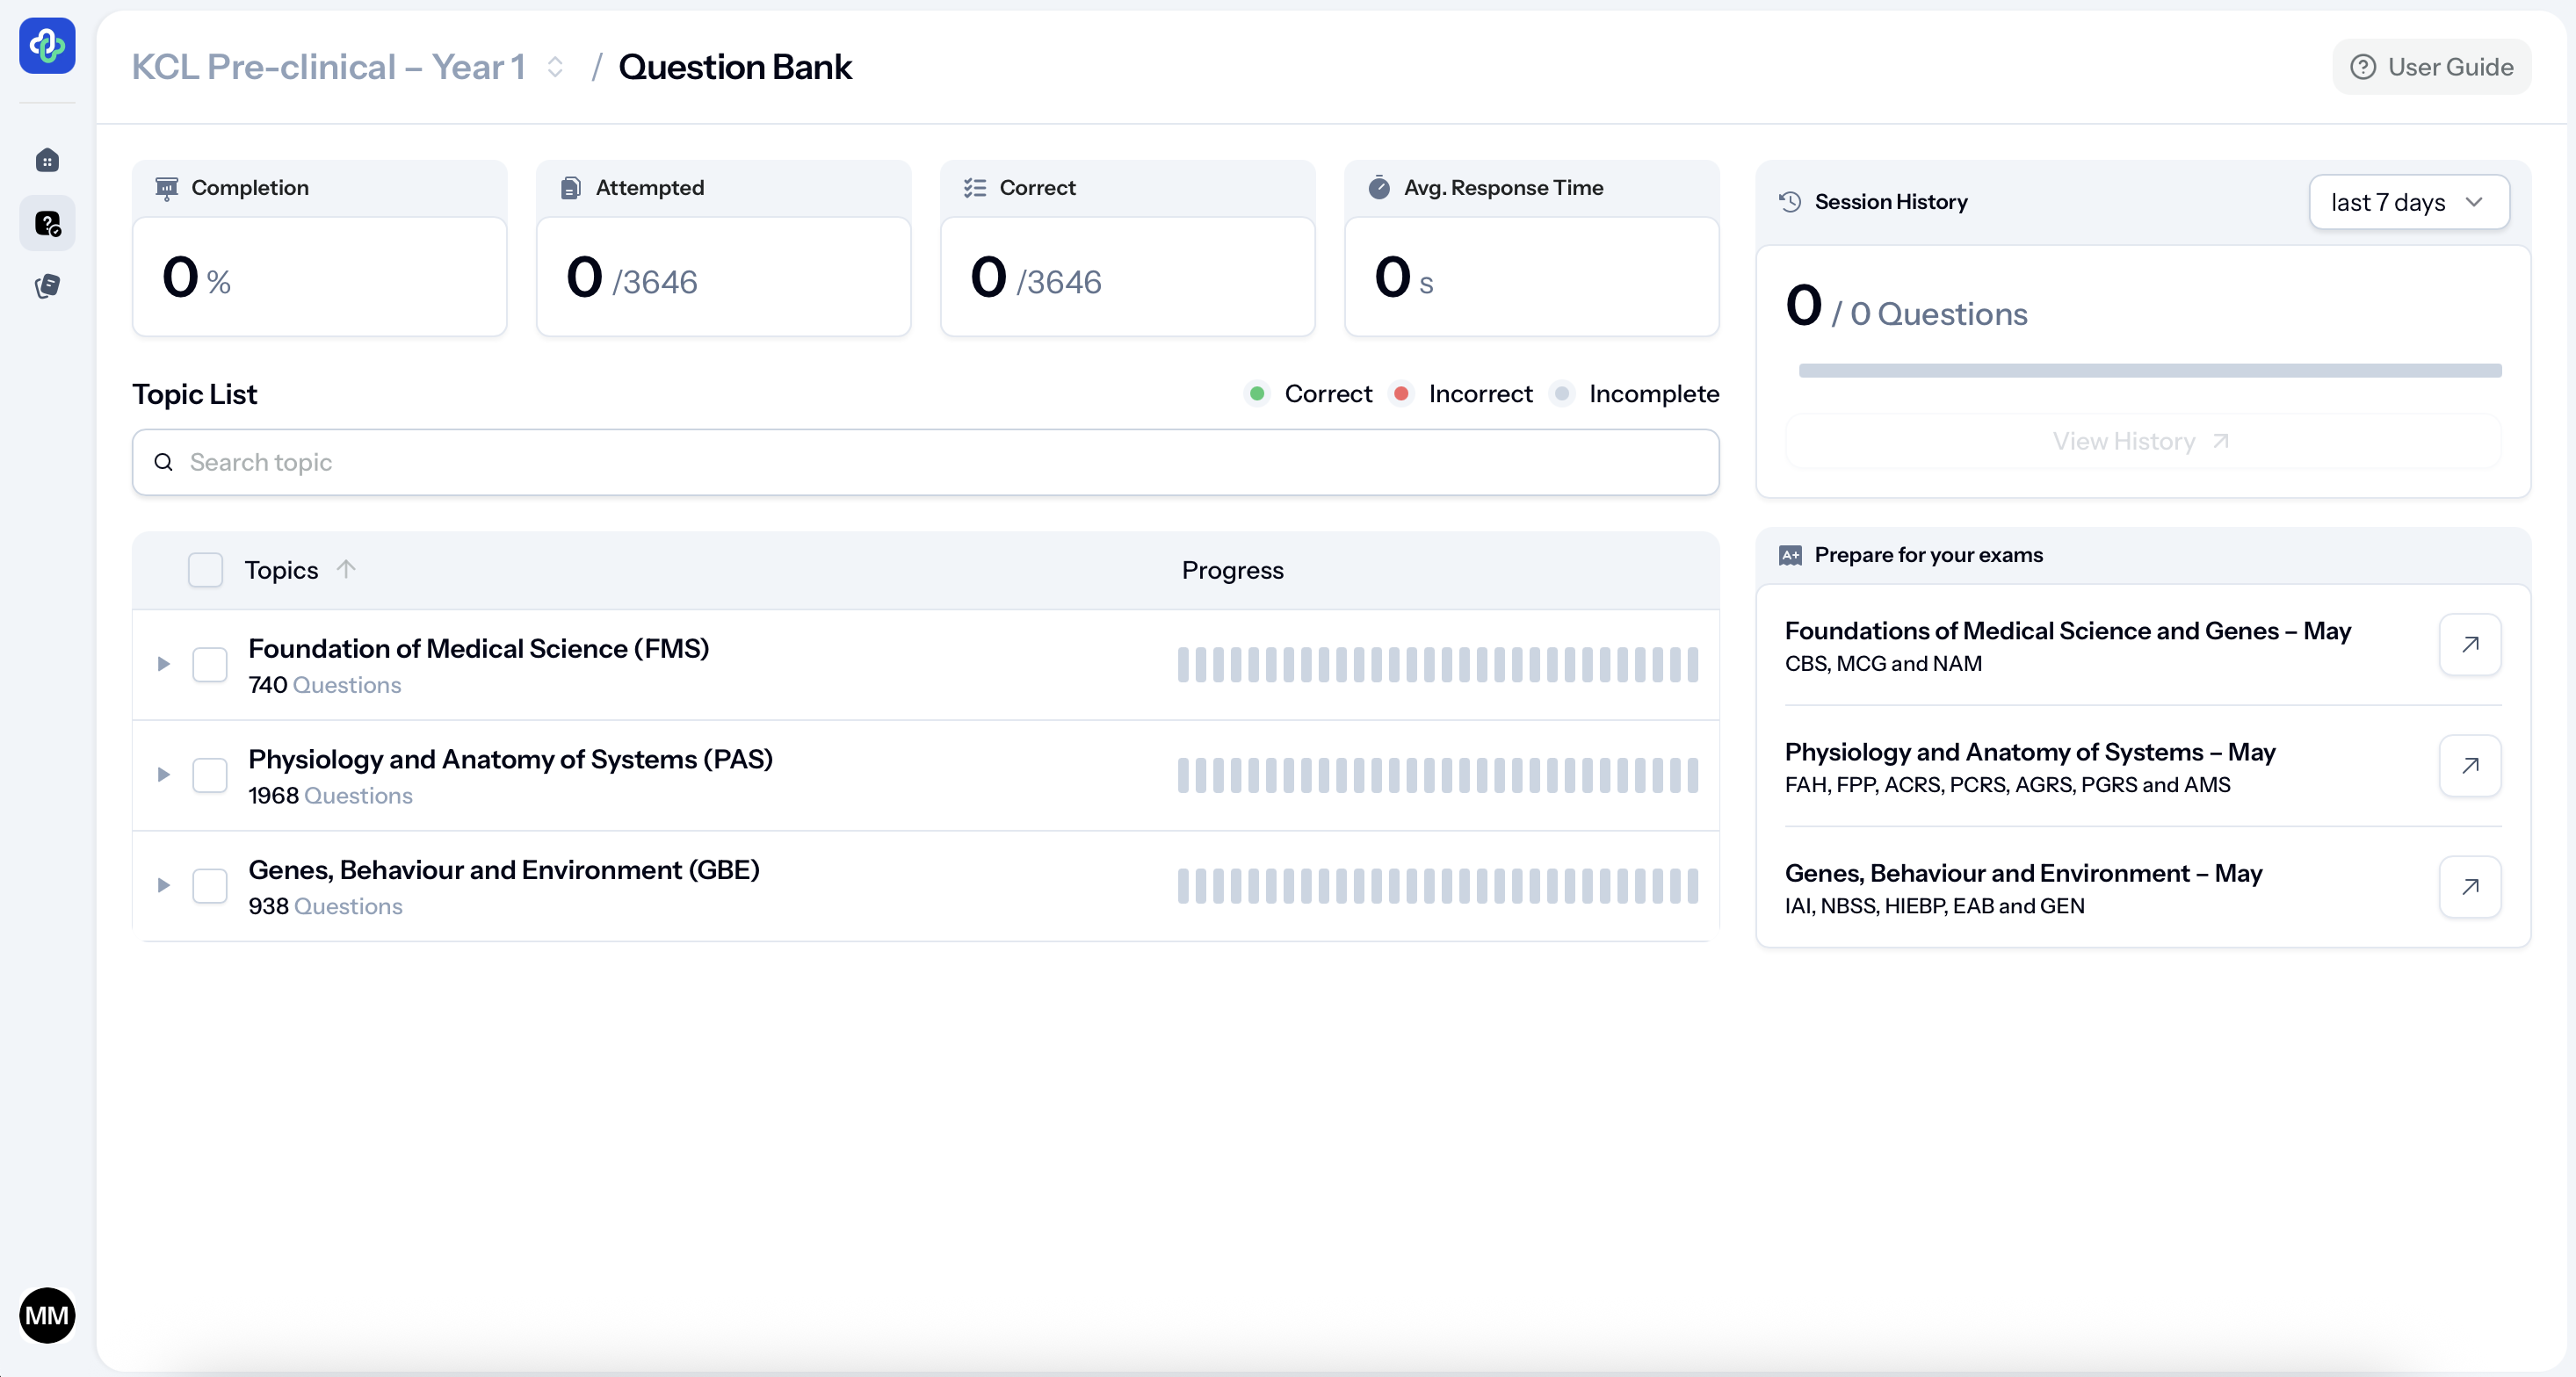This screenshot has height=1377, width=2576.
Task: Open Foundations of Medical Science exam arrow
Action: (2469, 645)
